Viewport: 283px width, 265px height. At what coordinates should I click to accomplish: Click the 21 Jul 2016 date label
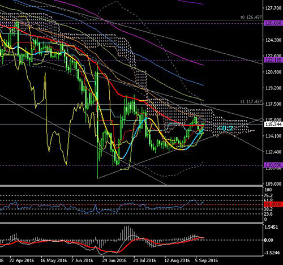point(145,260)
